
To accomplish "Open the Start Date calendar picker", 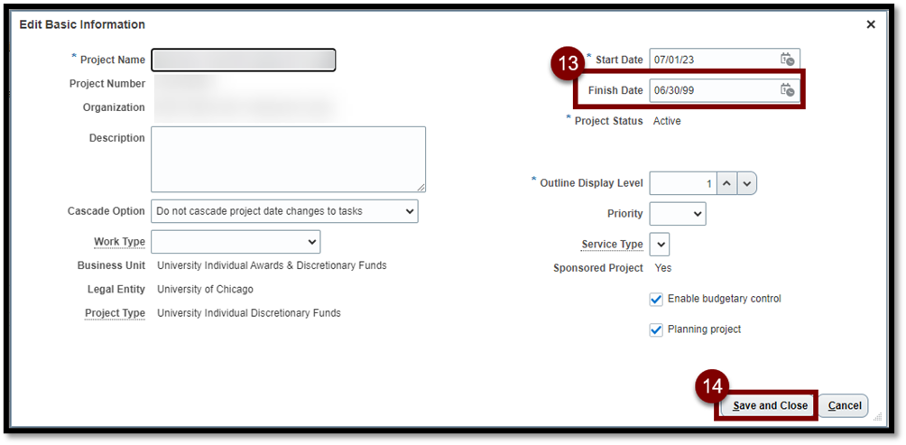I will point(788,60).
